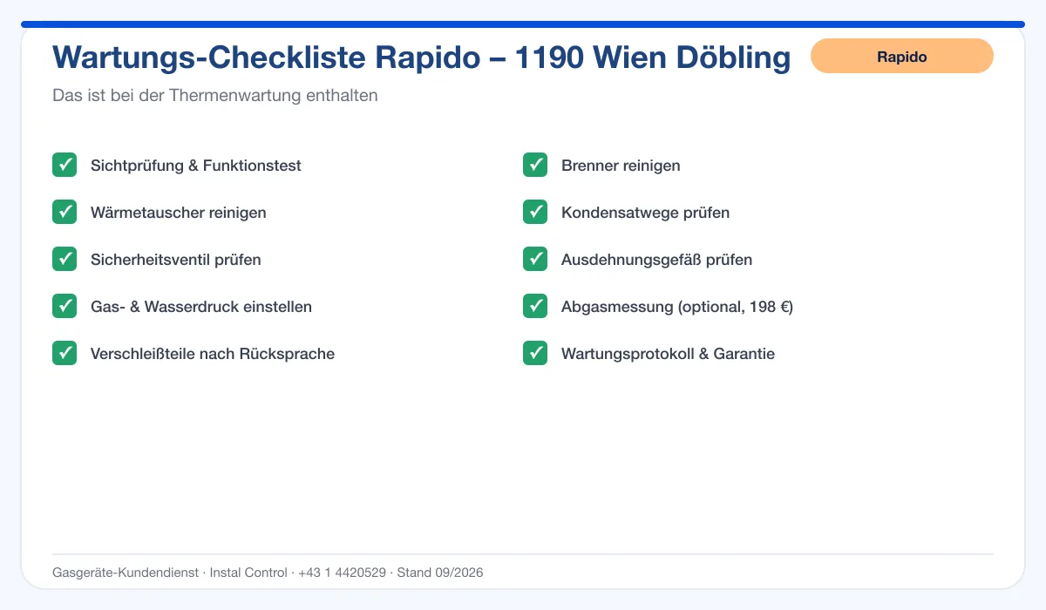Click the checkmark beside Kondensatwege prüfen
The width and height of the screenshot is (1046, 610).
point(535,212)
